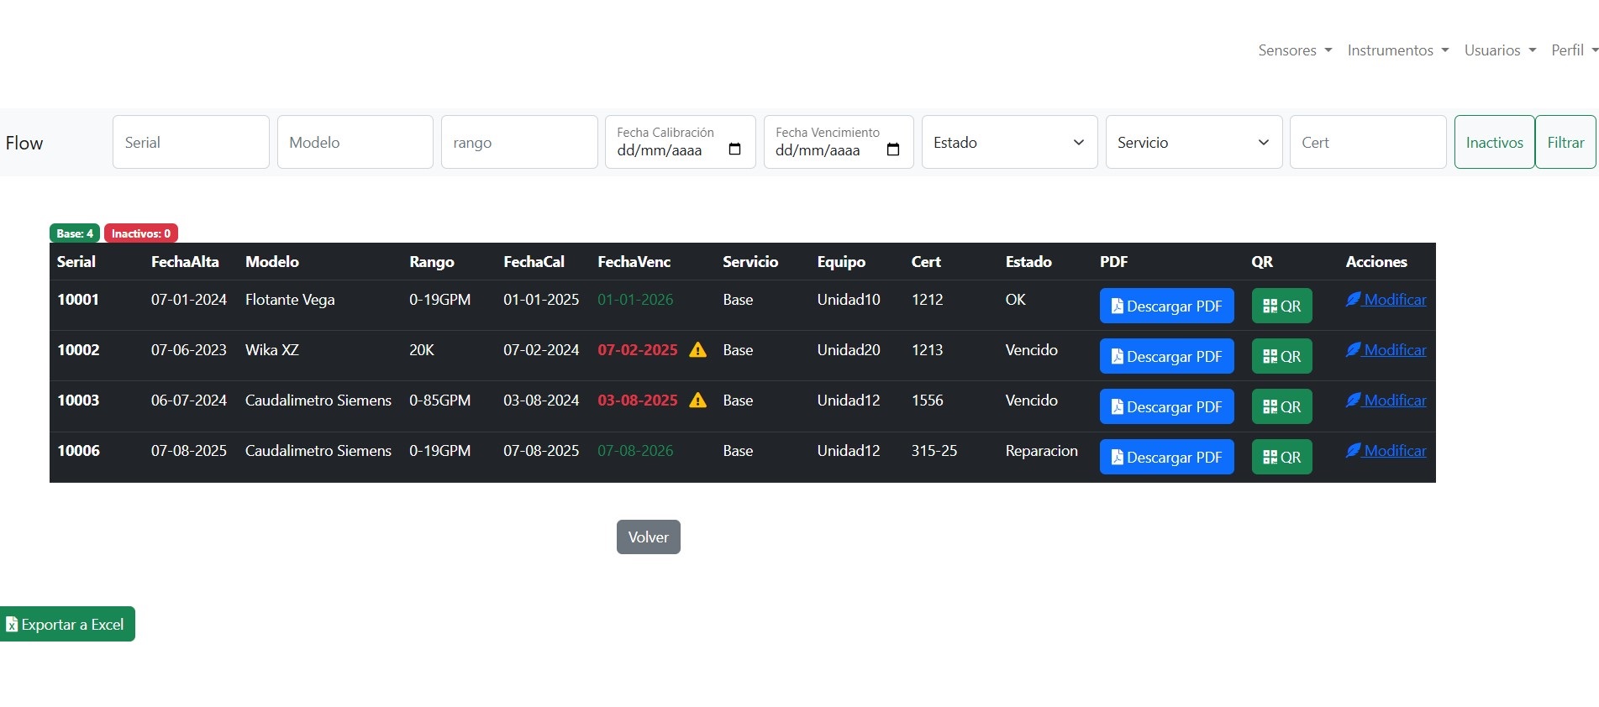The height and width of the screenshot is (707, 1599).
Task: Show QR code for serial 10001
Action: pos(1281,306)
